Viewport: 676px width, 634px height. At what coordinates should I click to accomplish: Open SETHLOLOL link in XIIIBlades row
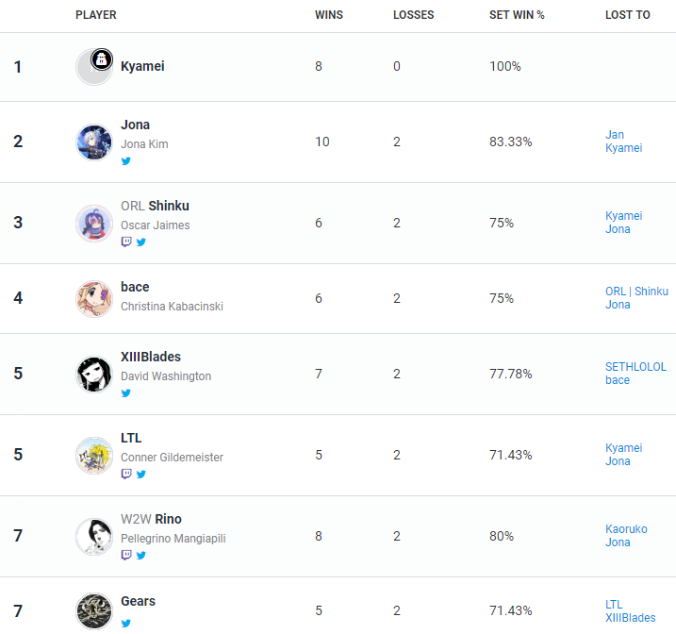point(635,367)
